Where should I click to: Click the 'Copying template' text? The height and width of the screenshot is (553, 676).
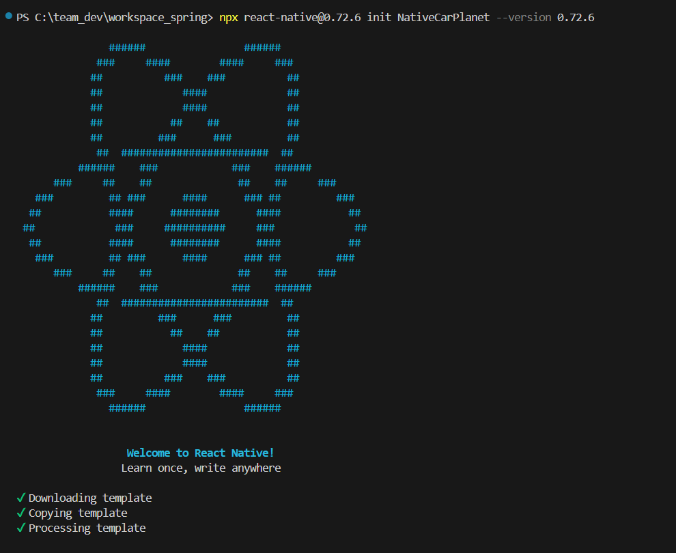pos(78,513)
